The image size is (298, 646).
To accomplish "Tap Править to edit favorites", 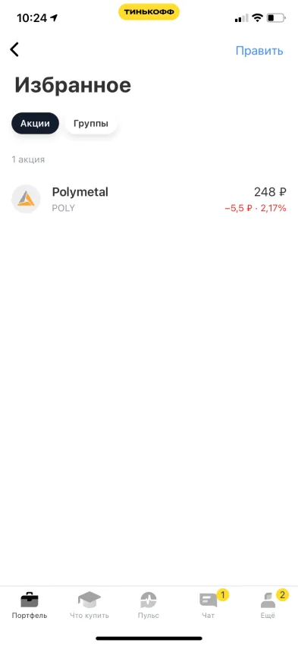I will point(259,51).
